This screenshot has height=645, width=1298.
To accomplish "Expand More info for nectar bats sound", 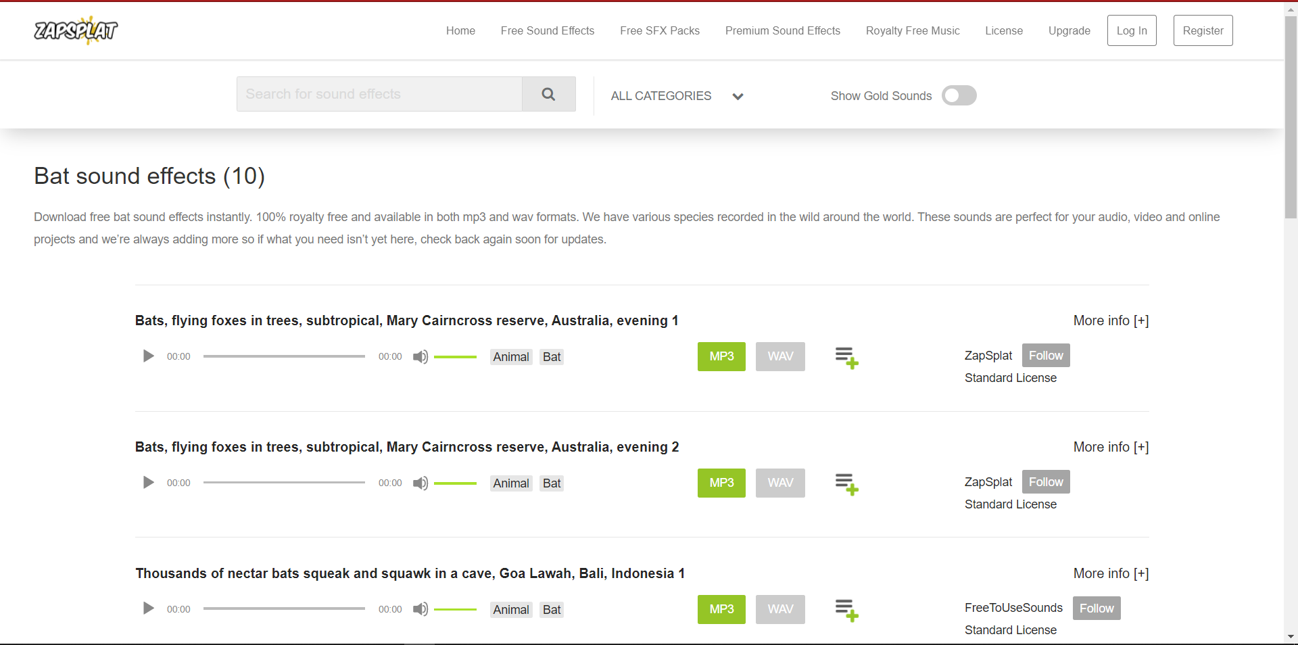I will (1111, 573).
